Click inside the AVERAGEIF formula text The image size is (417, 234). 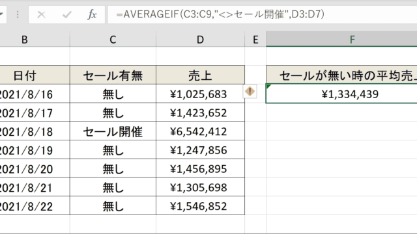point(220,14)
